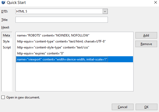Click the DTD field label
The height and width of the screenshot is (112, 159).
click(x=4, y=11)
